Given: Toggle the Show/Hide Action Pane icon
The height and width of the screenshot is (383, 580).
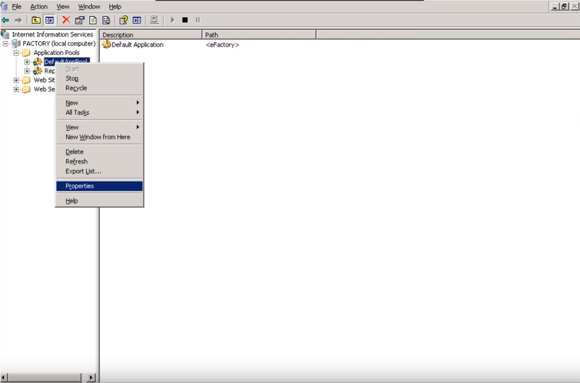Looking at the screenshot, I should [x=137, y=20].
